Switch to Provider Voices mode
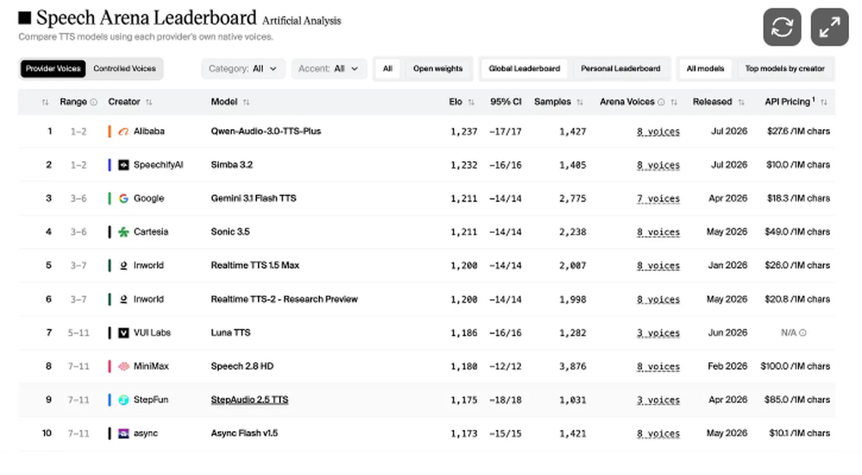This screenshot has width=862, height=475. pyautogui.click(x=53, y=69)
